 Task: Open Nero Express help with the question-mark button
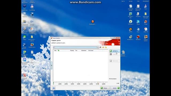coord(53,88)
